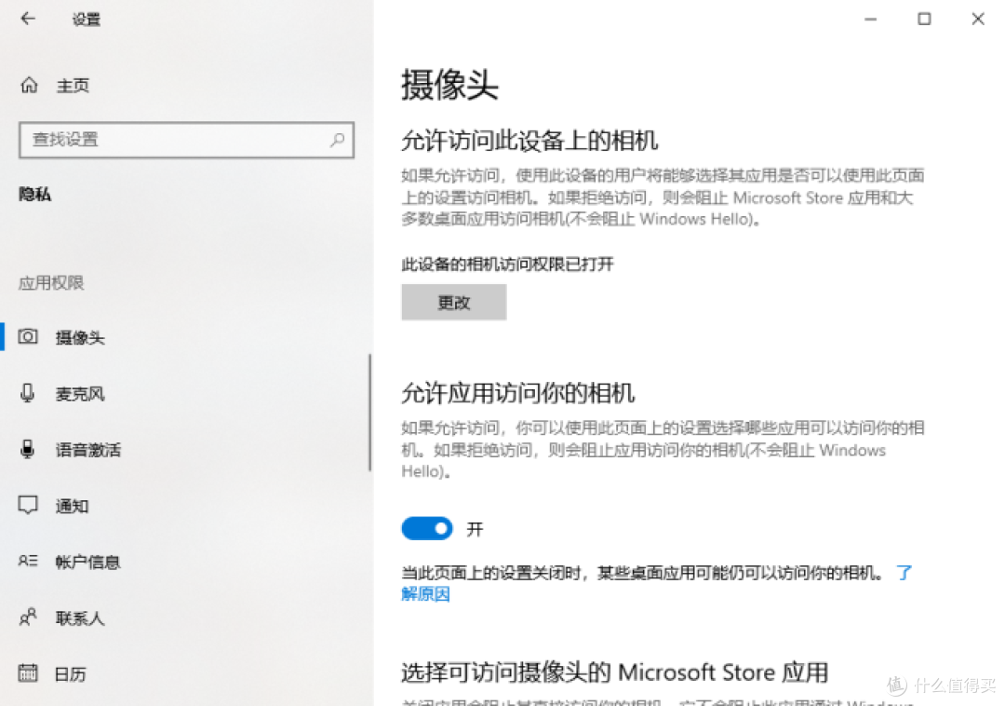Select the 联系人 contacts icon

tap(28, 617)
